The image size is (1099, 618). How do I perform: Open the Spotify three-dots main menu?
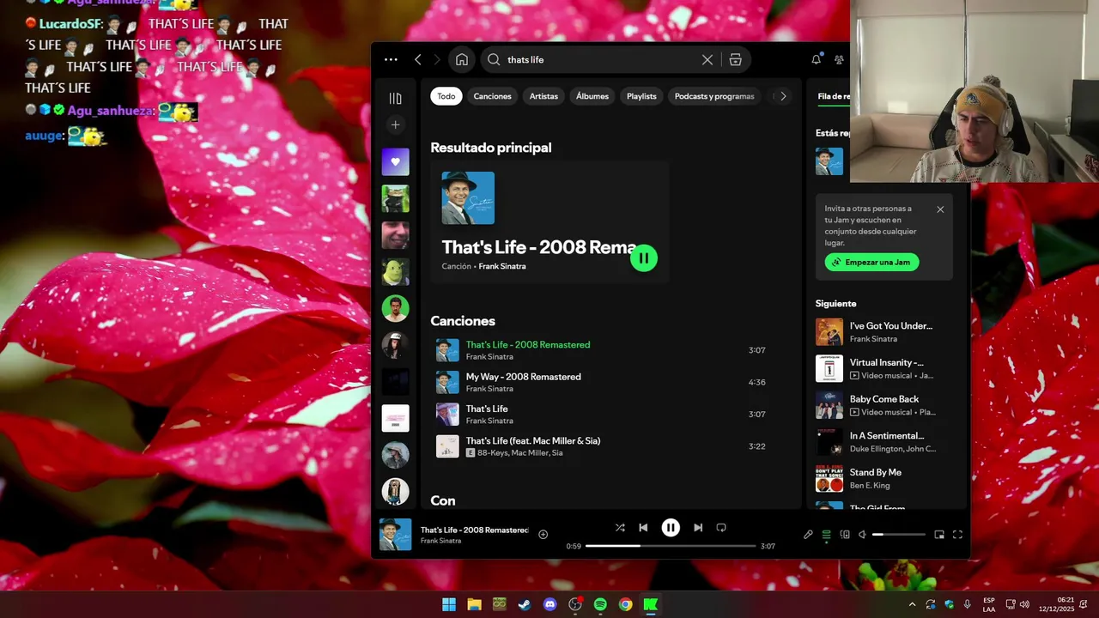pos(391,60)
